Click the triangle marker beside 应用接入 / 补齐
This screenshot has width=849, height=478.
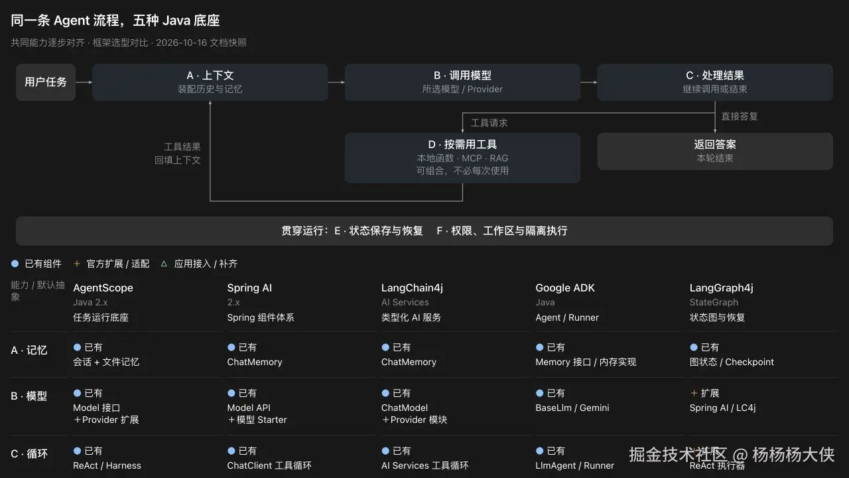tap(164, 264)
